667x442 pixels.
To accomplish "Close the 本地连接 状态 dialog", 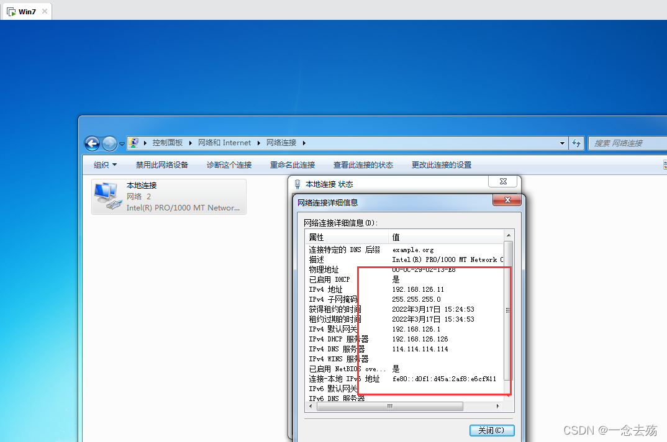I will point(503,181).
